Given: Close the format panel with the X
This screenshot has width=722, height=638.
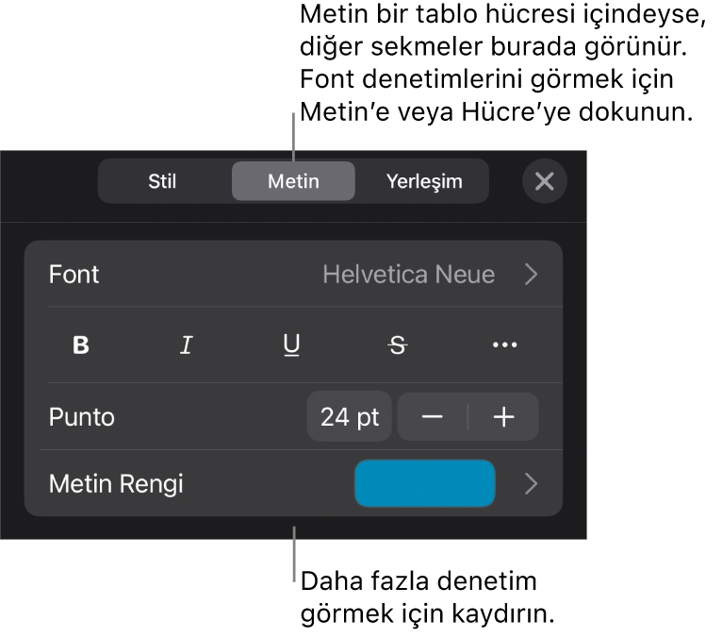Looking at the screenshot, I should tap(545, 181).
